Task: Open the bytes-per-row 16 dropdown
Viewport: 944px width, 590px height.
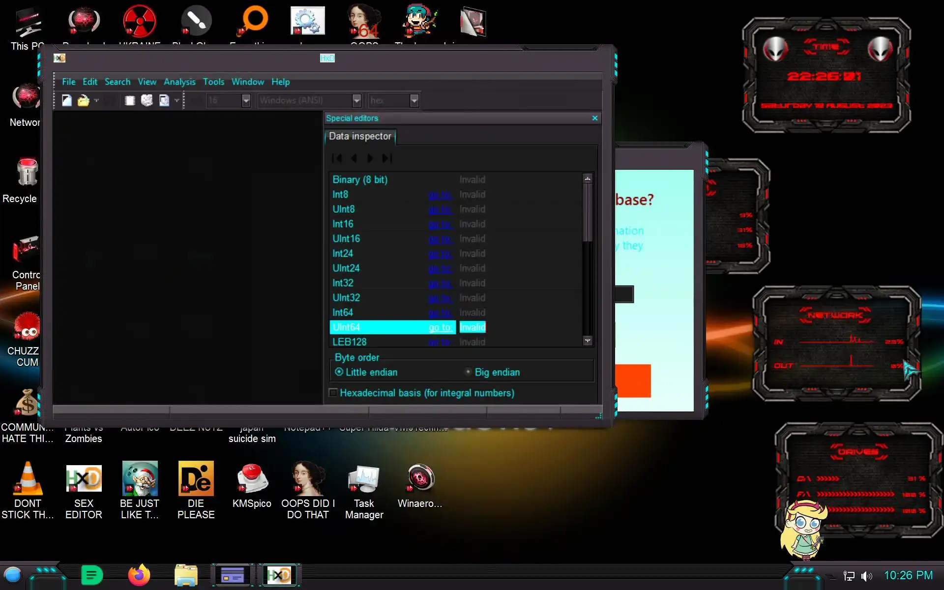Action: pos(246,101)
